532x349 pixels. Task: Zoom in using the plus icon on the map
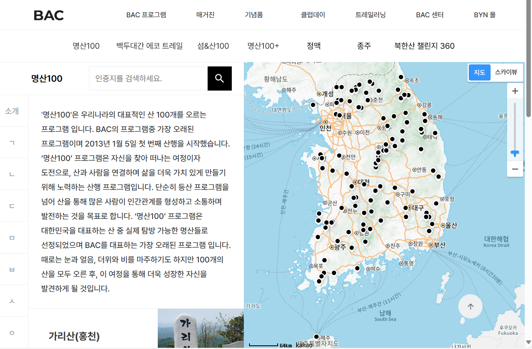(x=515, y=91)
